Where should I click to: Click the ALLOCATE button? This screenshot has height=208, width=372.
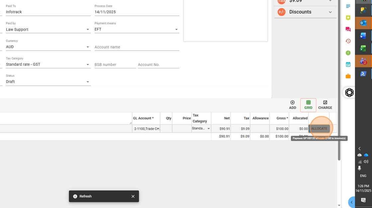[319, 128]
